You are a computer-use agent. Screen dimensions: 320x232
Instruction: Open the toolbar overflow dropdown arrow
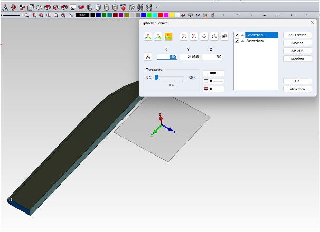[x=157, y=8]
